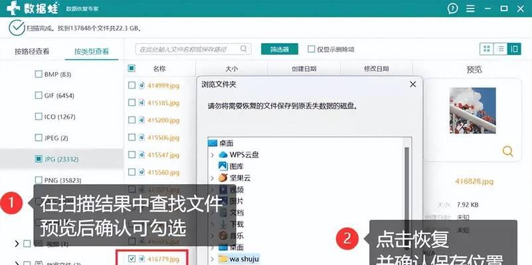Switch to 按类型查看 tab

coord(92,52)
